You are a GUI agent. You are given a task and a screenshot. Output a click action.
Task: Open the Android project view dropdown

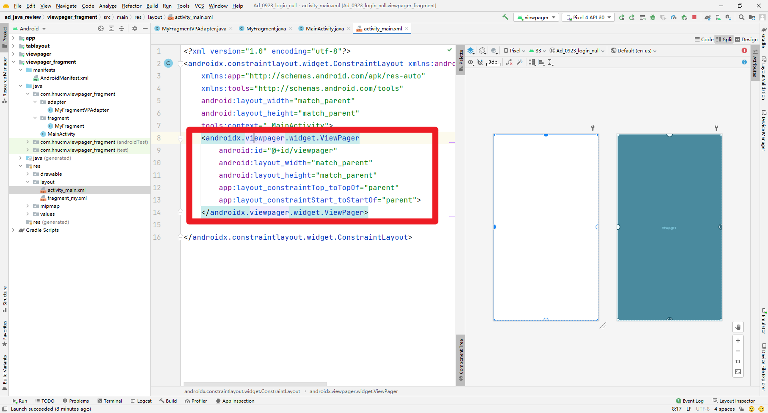coord(29,28)
